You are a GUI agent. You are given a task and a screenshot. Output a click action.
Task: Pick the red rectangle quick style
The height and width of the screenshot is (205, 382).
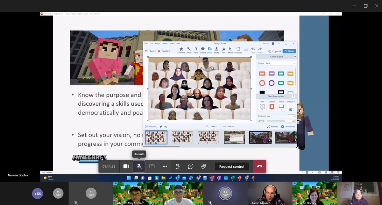262,74
